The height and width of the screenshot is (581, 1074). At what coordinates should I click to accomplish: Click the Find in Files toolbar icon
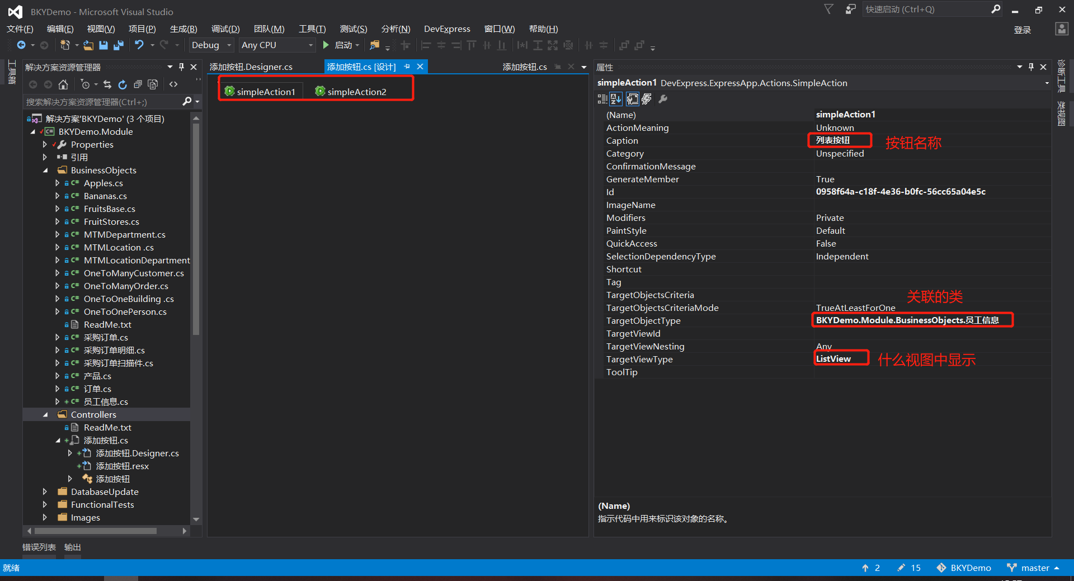tap(375, 45)
